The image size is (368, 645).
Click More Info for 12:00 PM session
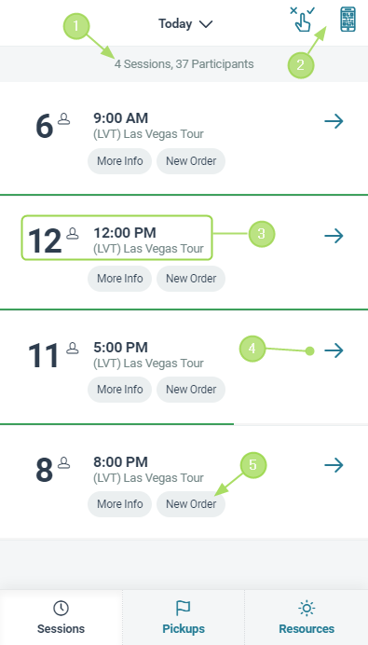[119, 279]
